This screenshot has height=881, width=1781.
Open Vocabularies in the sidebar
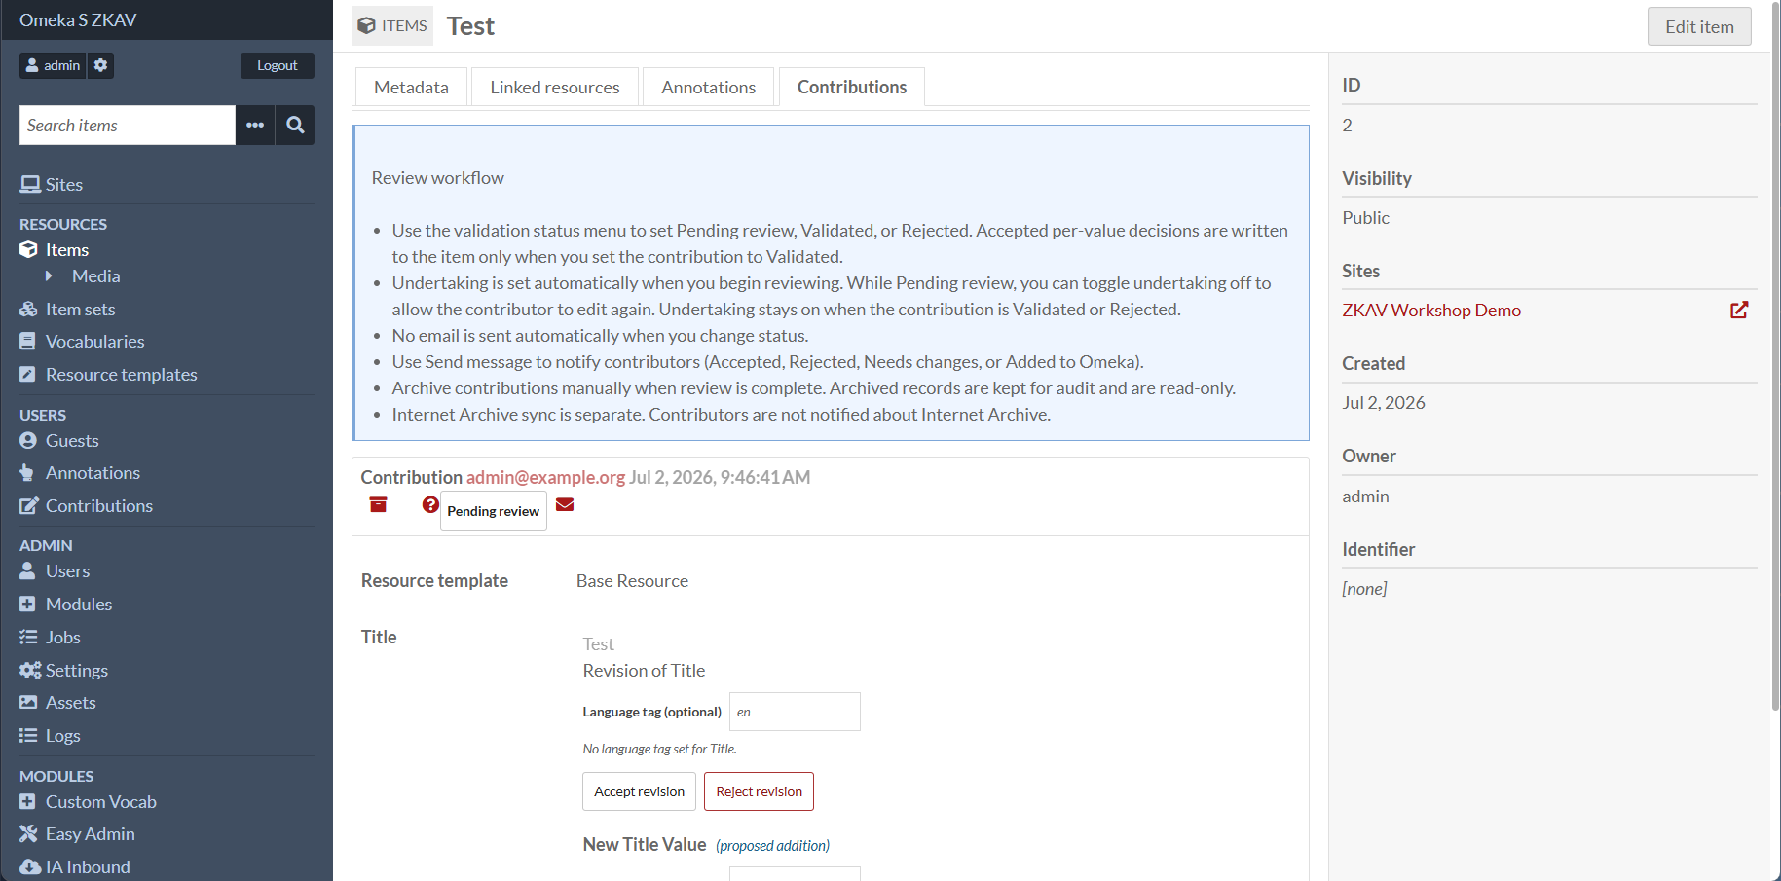82,342
